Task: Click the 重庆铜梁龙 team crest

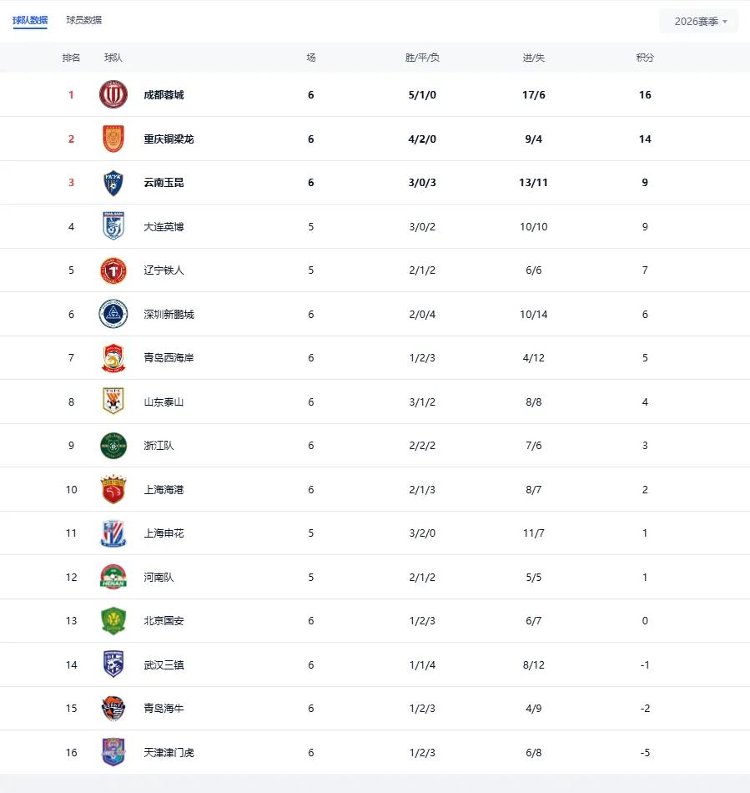Action: pos(113,139)
